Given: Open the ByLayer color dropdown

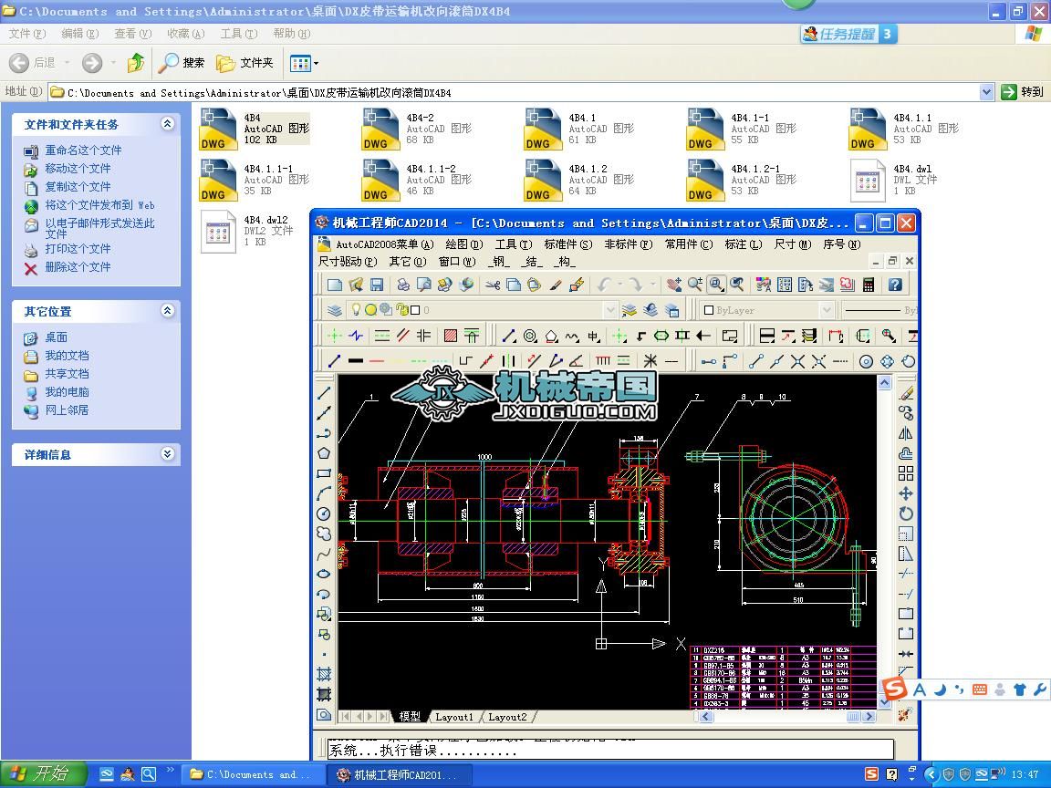Looking at the screenshot, I should click(x=827, y=309).
